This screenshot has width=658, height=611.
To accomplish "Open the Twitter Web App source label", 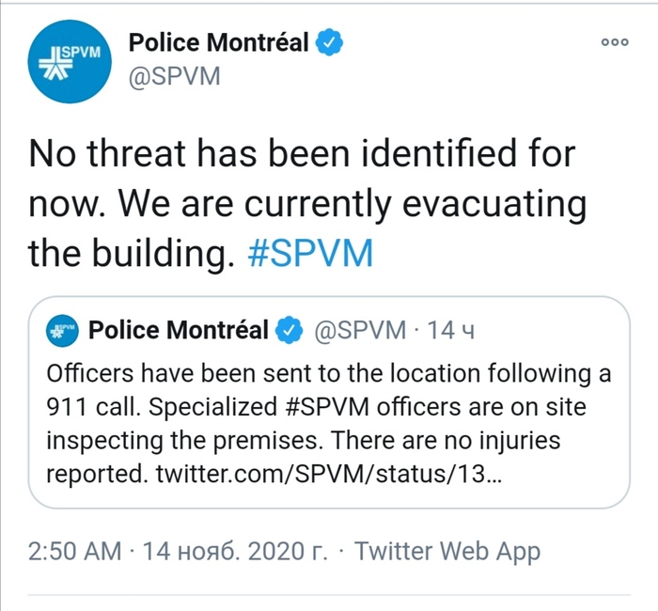I will tap(447, 551).
